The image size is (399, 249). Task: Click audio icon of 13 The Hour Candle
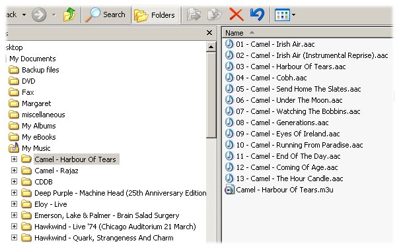229,178
